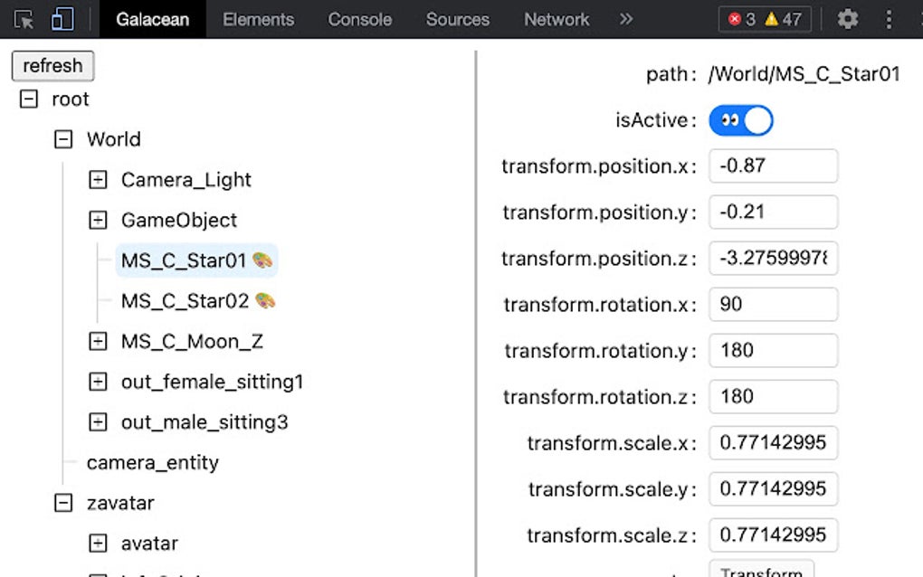Image resolution: width=923 pixels, height=577 pixels.
Task: Open DevTools settings gear
Action: (x=847, y=19)
